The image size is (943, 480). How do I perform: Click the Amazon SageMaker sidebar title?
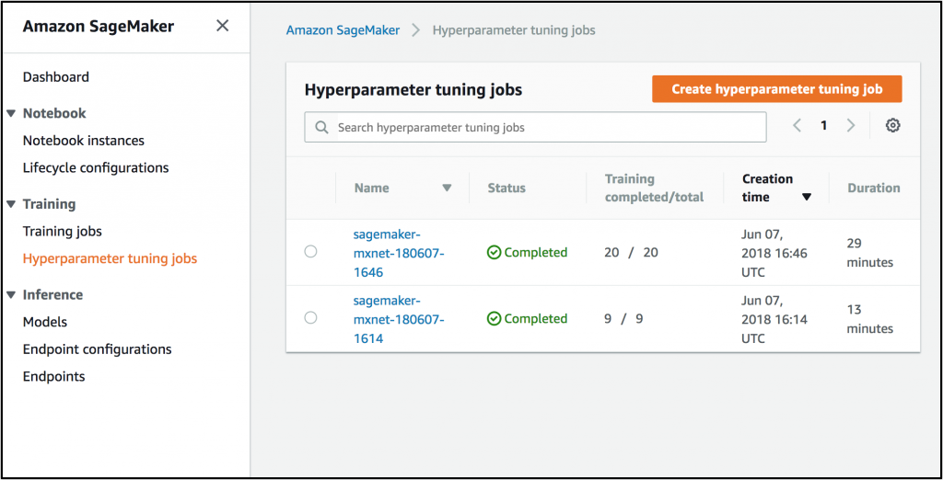(99, 27)
